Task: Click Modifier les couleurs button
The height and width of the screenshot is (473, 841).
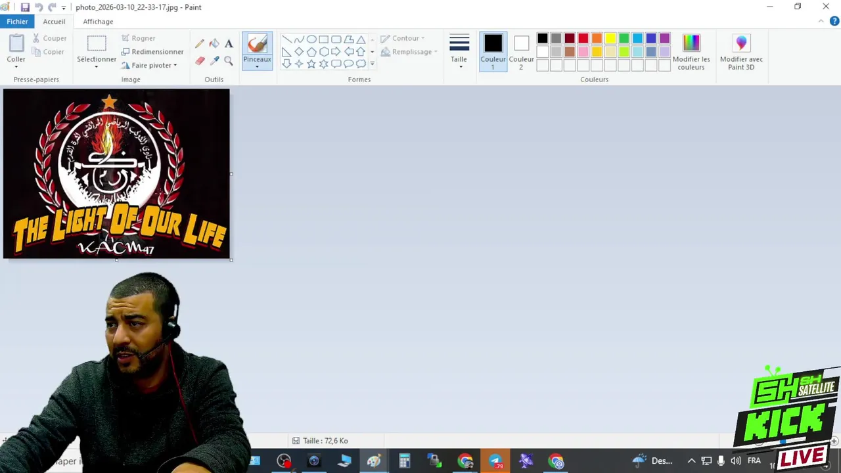Action: (691, 51)
